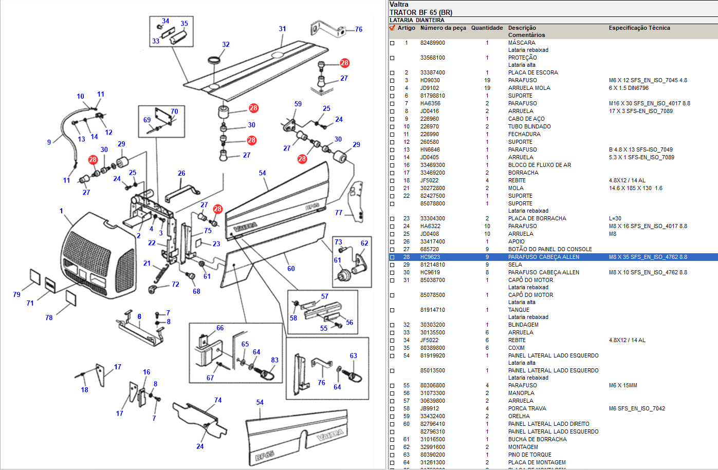The height and width of the screenshot is (470, 718).
Task: Select the checkbox for part 85038700 CAPÔ DO MOTOR
Action: 392,280
